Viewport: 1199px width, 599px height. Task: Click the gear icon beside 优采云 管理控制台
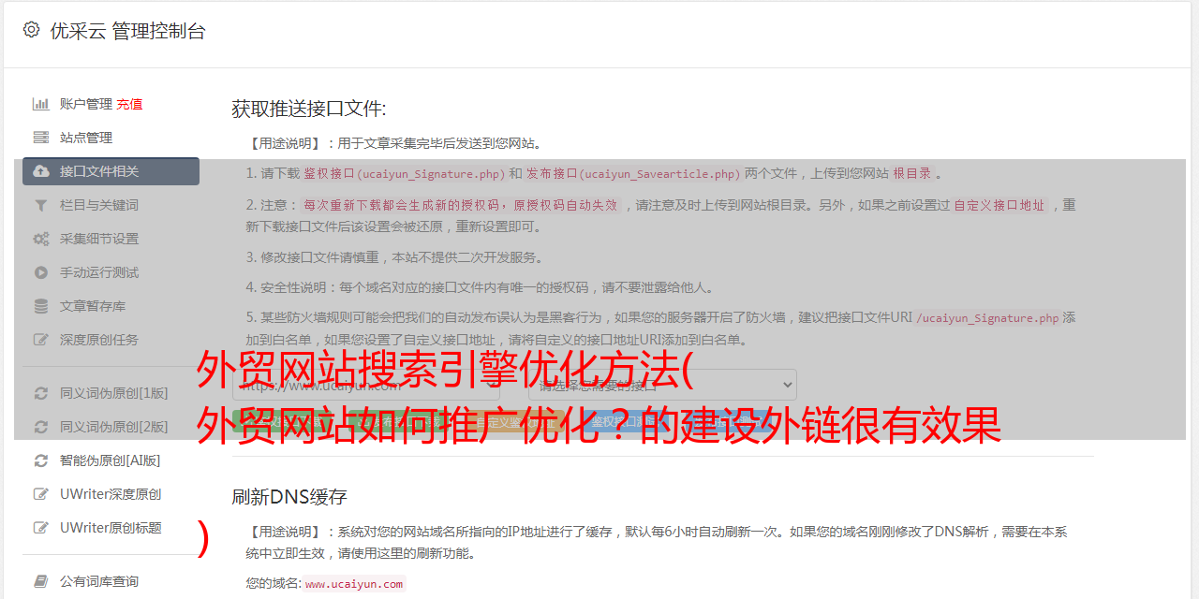(31, 30)
